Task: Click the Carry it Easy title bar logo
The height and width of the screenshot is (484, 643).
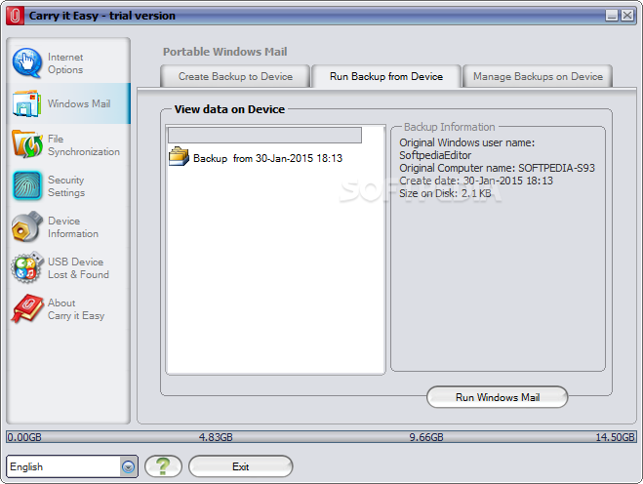Action: coord(16,16)
